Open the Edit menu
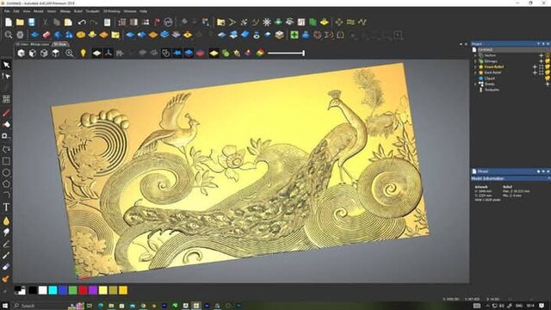Screen dimensions: 551x310 pyautogui.click(x=16, y=11)
